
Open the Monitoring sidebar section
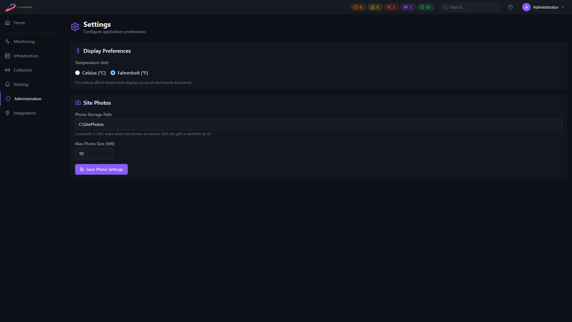[33, 41]
